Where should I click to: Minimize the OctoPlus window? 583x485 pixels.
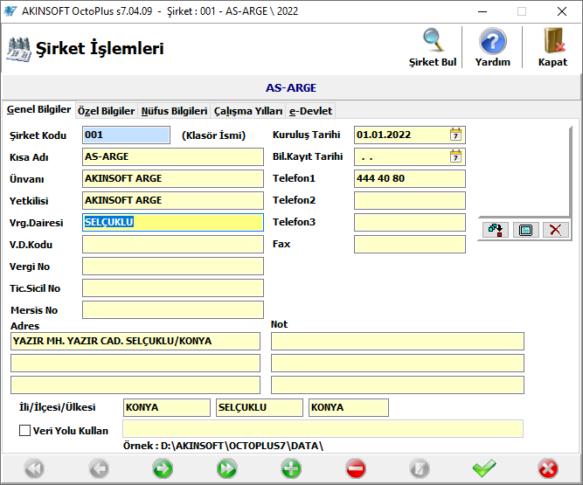pos(482,11)
